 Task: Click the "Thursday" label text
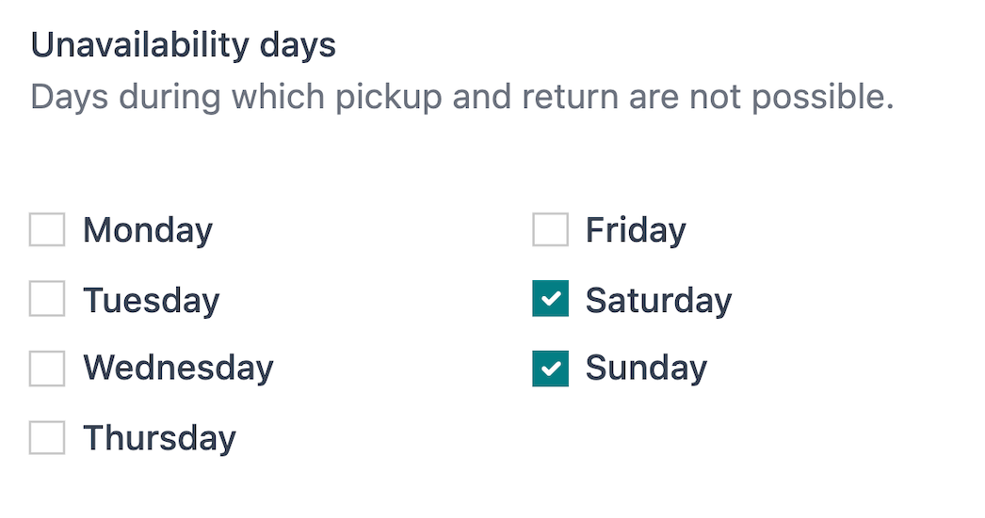click(x=159, y=438)
